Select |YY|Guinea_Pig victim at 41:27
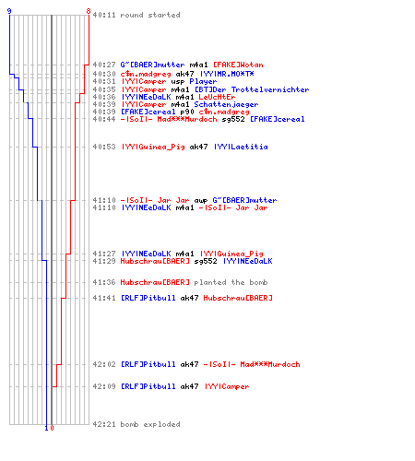Screen dimensions: 415x461 pyautogui.click(x=231, y=254)
